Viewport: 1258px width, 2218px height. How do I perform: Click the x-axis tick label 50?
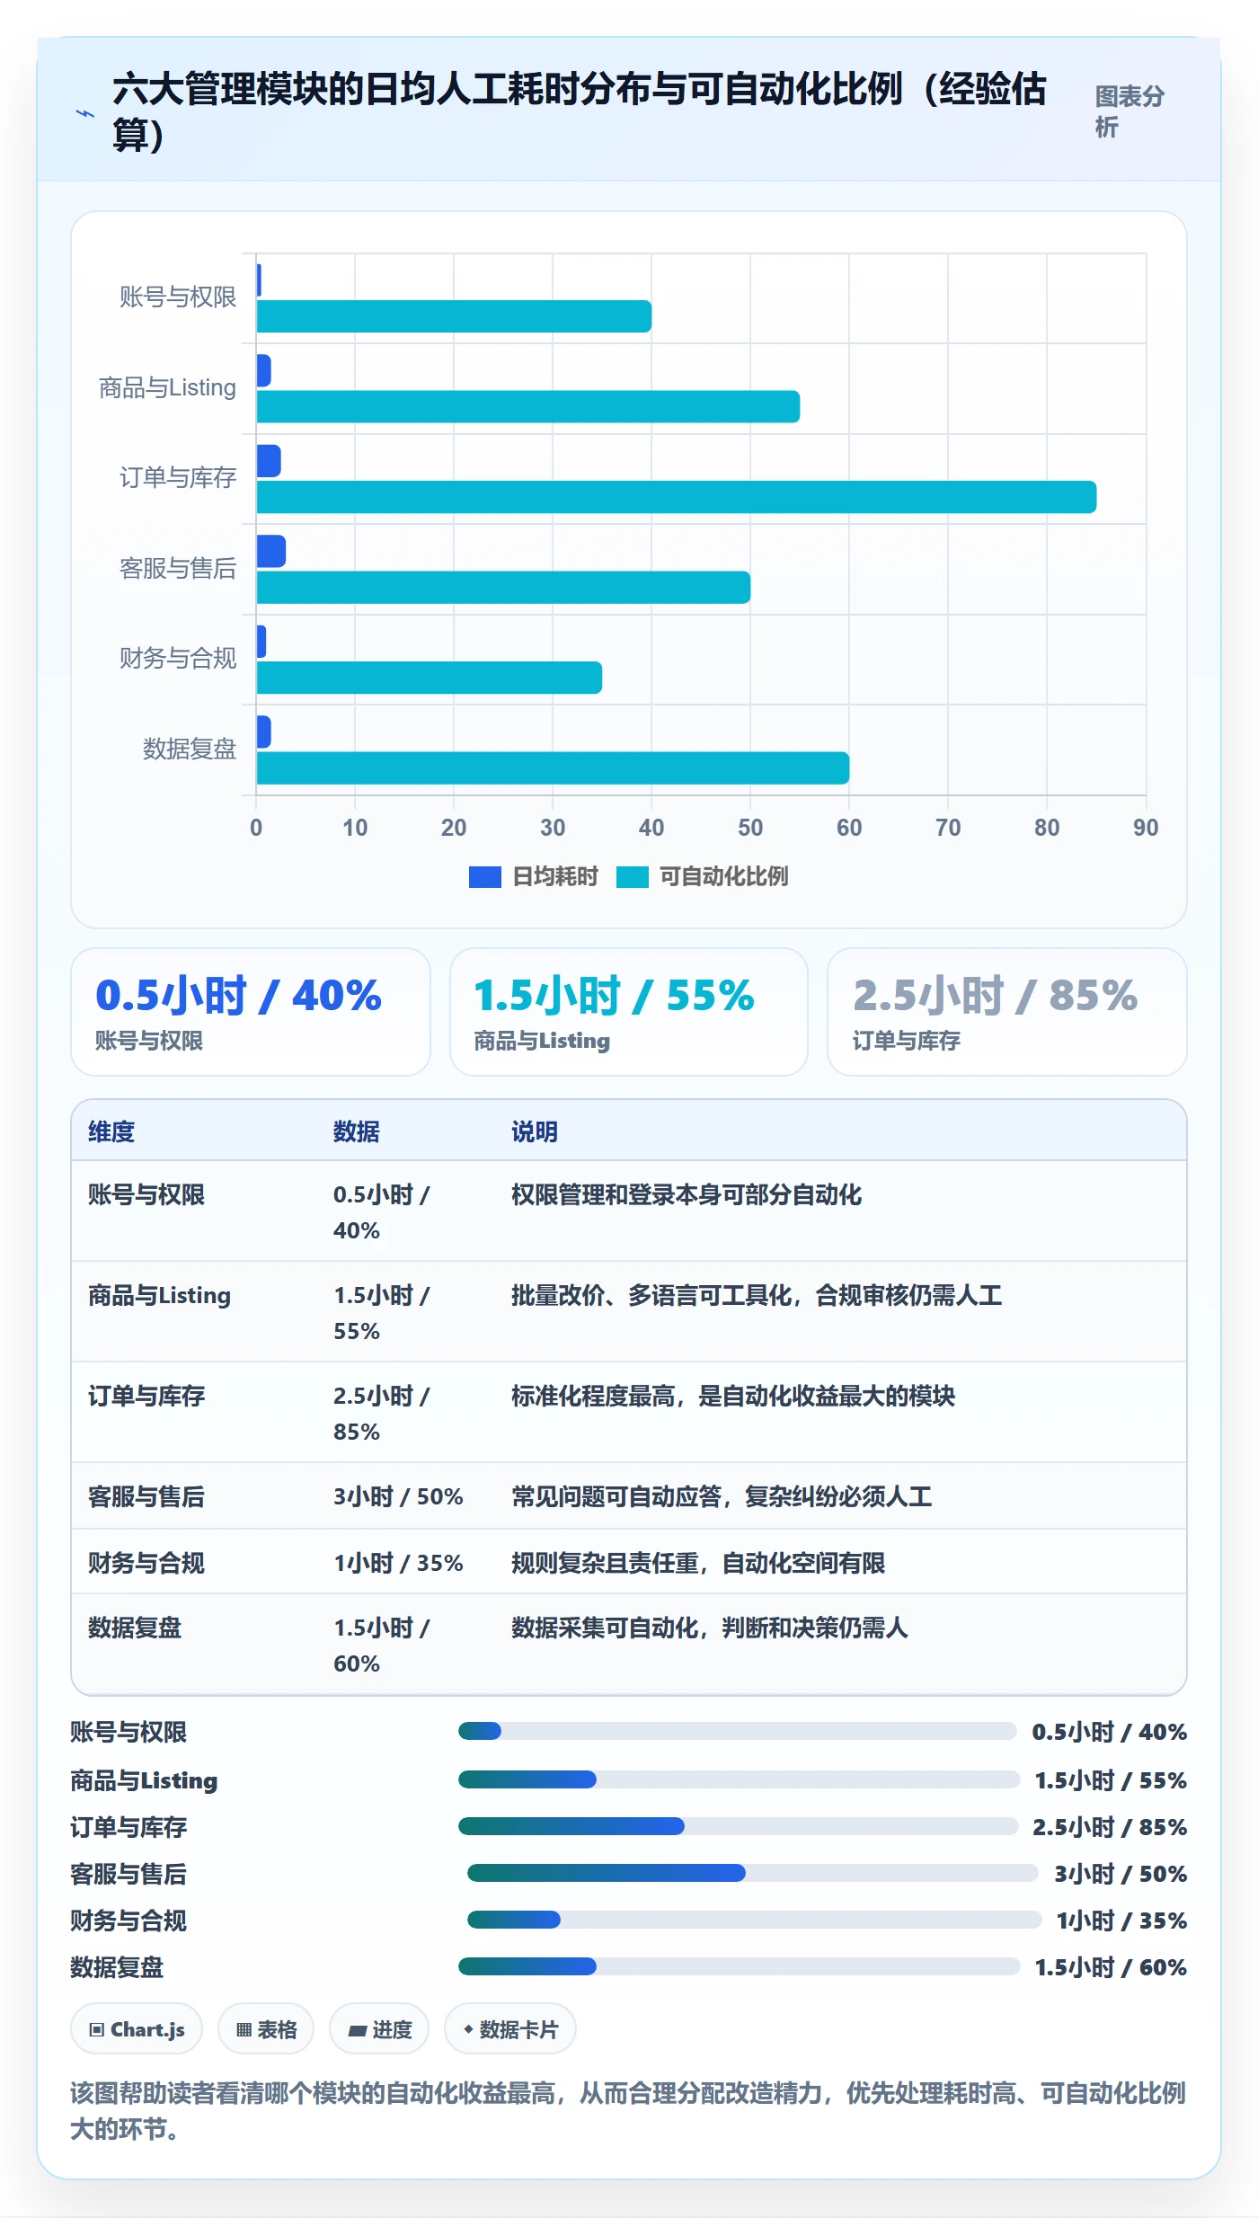pyautogui.click(x=750, y=828)
